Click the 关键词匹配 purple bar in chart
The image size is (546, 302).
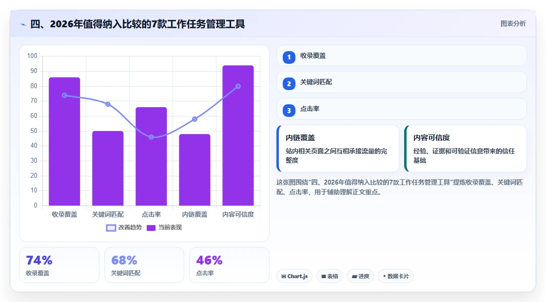pyautogui.click(x=108, y=169)
